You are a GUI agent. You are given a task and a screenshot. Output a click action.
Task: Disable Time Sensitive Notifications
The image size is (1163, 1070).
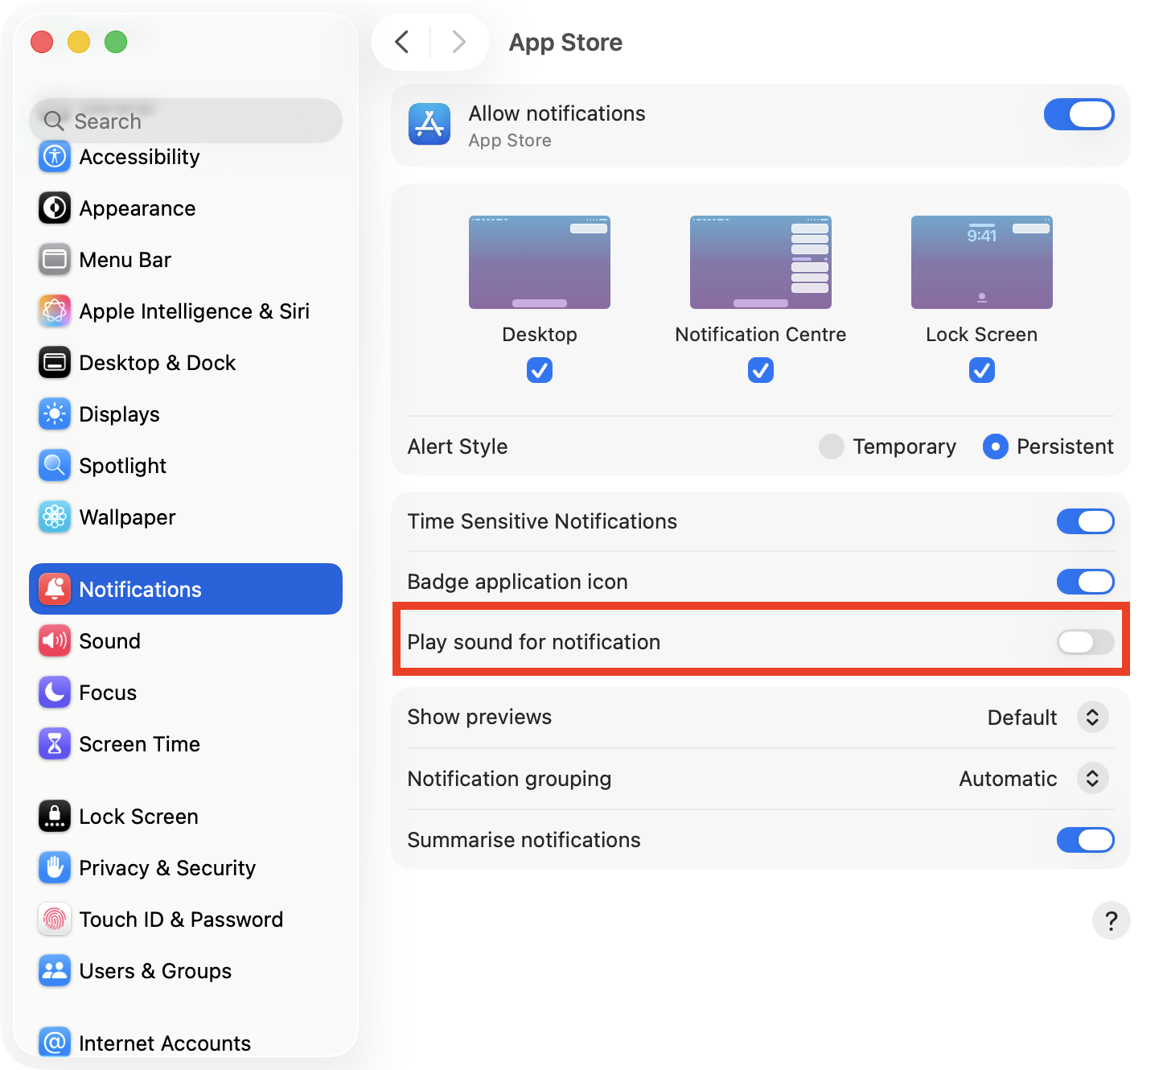click(1085, 521)
